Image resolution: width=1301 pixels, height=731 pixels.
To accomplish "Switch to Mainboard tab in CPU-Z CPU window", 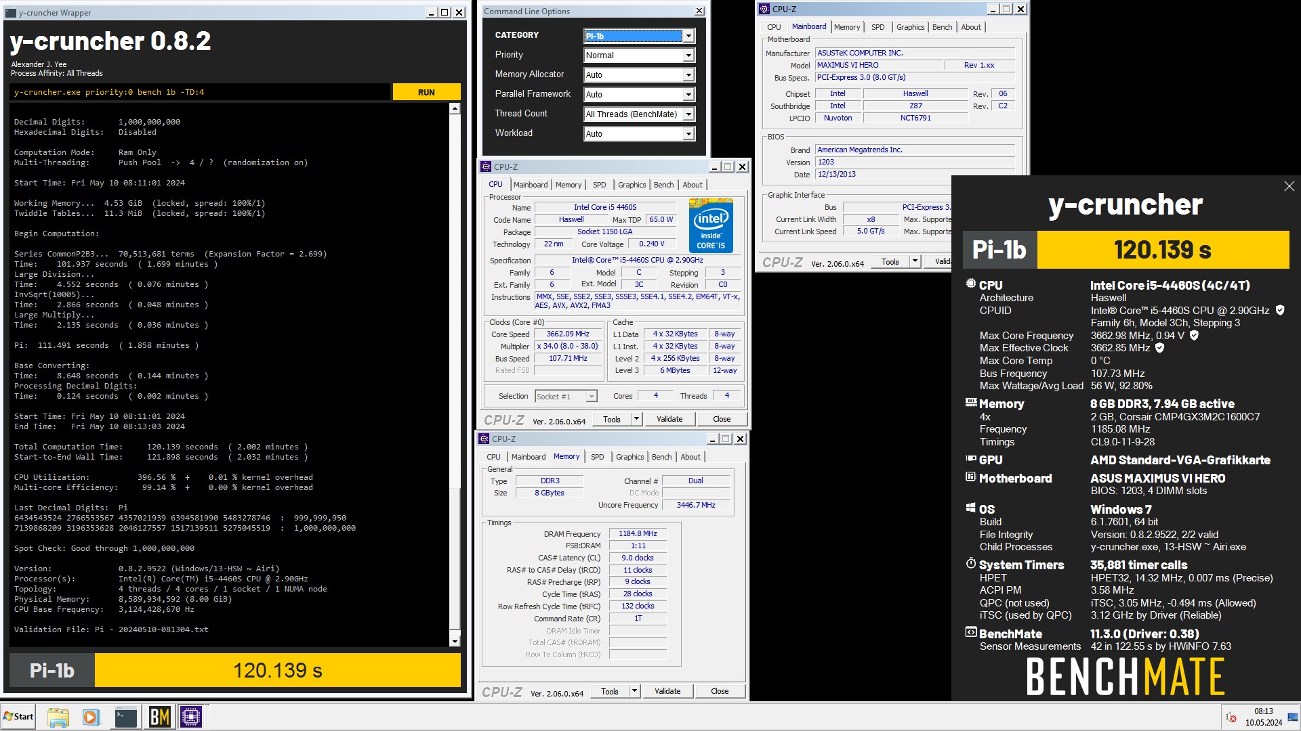I will (x=531, y=185).
